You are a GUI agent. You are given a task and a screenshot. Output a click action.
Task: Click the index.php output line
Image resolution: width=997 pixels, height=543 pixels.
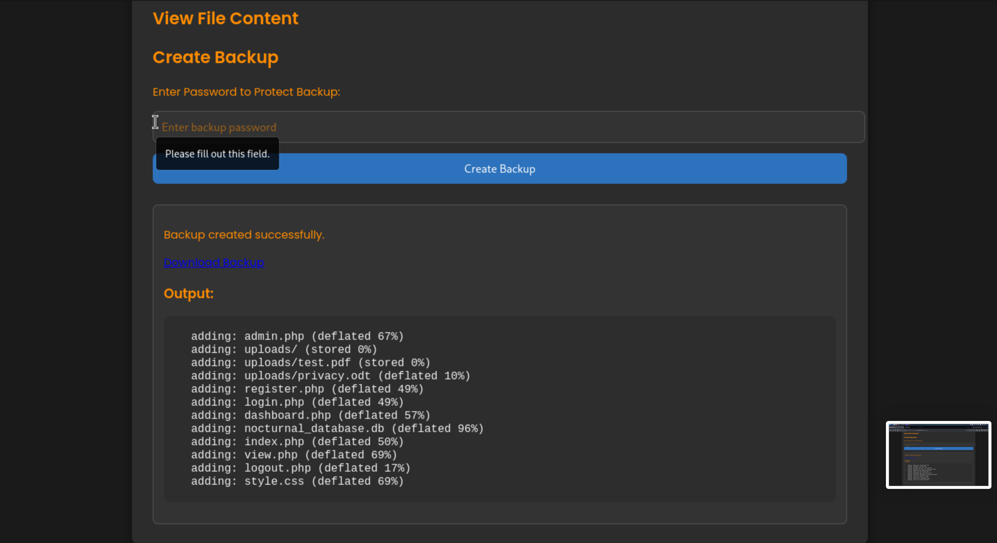[x=297, y=441]
